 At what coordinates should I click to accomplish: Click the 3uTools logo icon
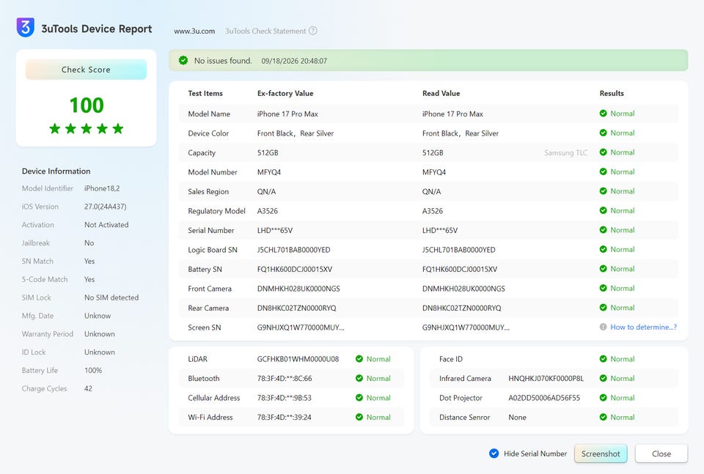(x=26, y=27)
